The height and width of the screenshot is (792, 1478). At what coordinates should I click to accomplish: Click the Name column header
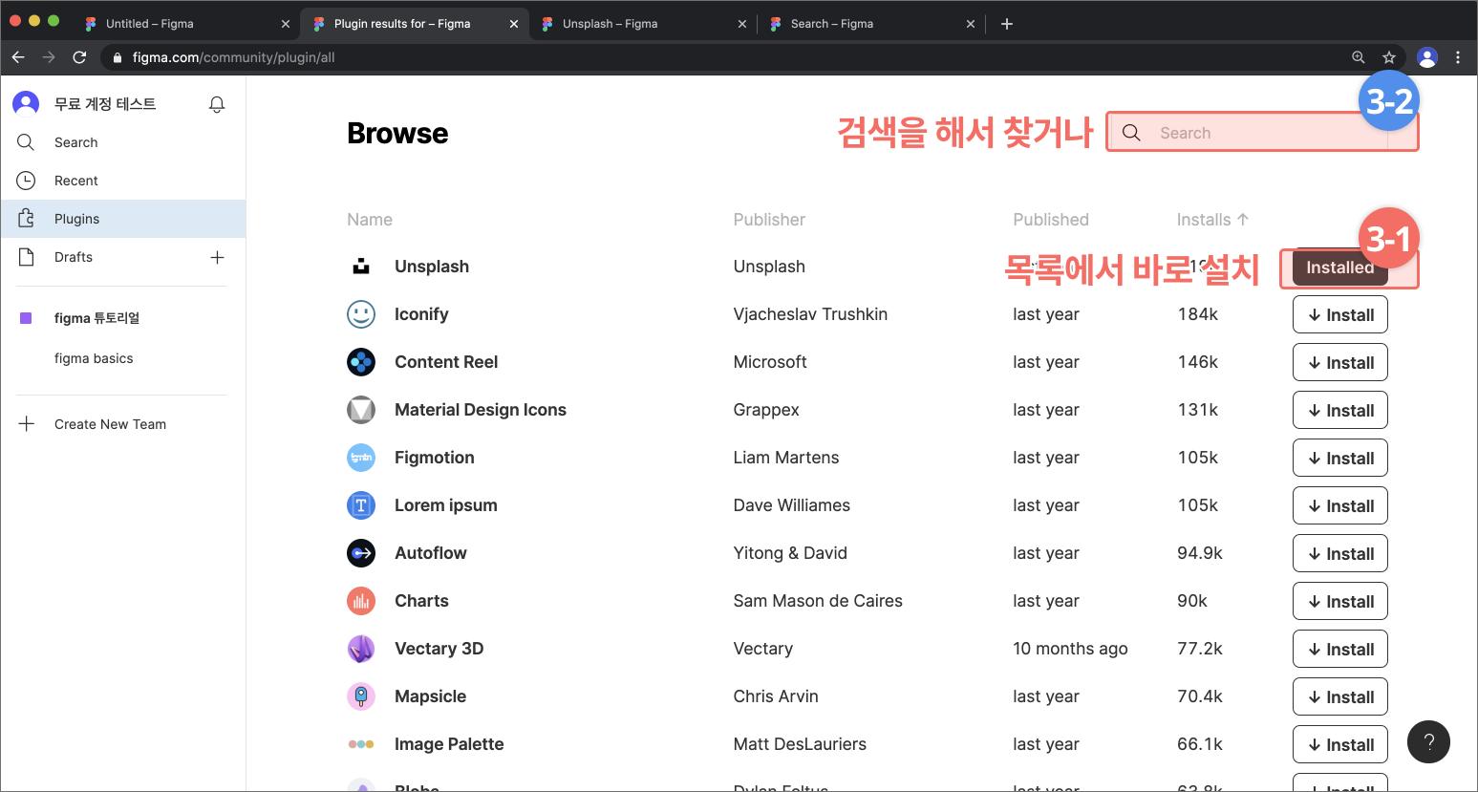tap(370, 220)
